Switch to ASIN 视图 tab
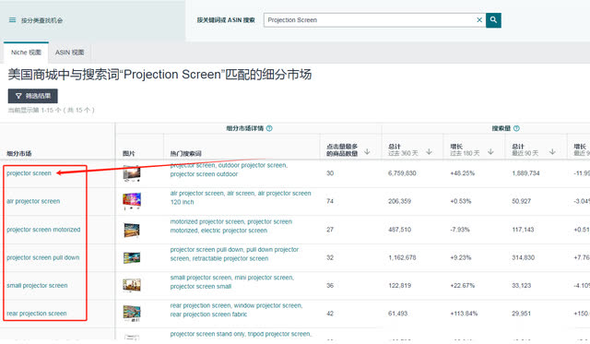The height and width of the screenshot is (344, 590). (x=70, y=53)
